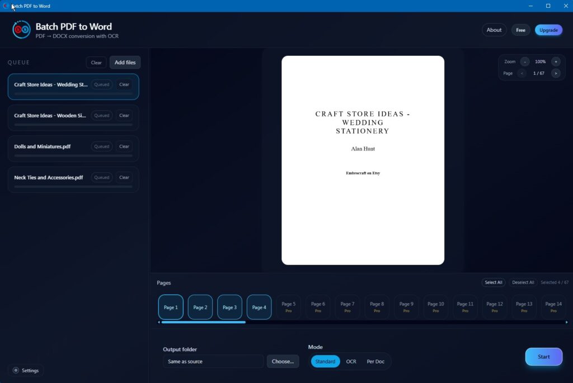This screenshot has width=573, height=383.
Task: Click Queued status of Neck Ties file
Action: [x=102, y=177]
